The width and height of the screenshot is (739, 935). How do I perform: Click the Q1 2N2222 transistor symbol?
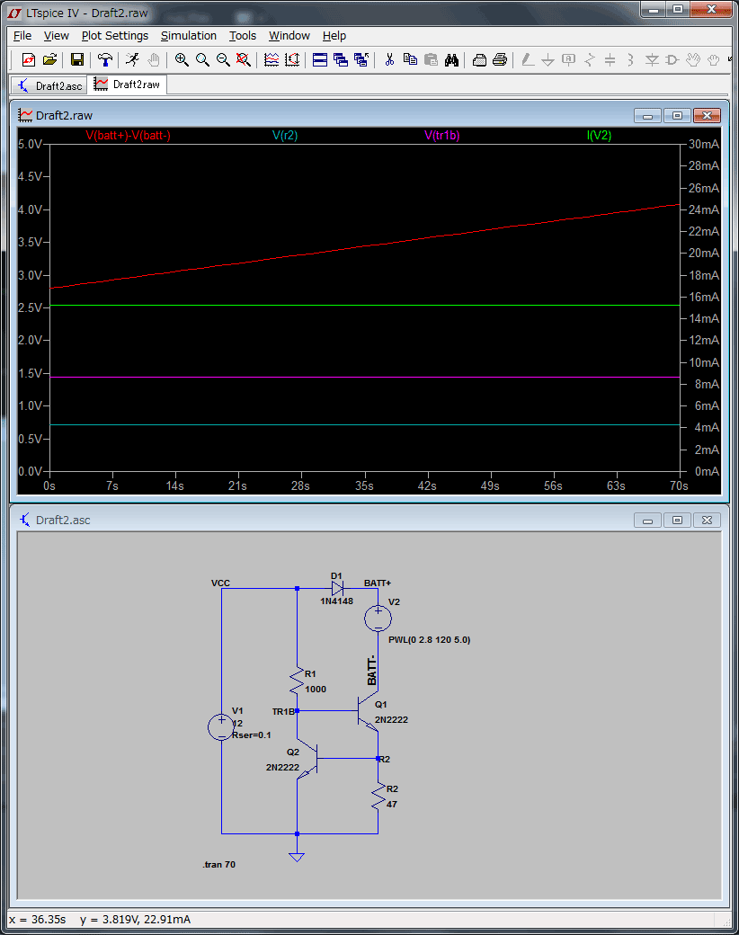coord(368,711)
